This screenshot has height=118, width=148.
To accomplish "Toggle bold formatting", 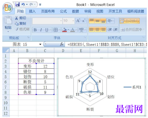I will tap(35, 30).
